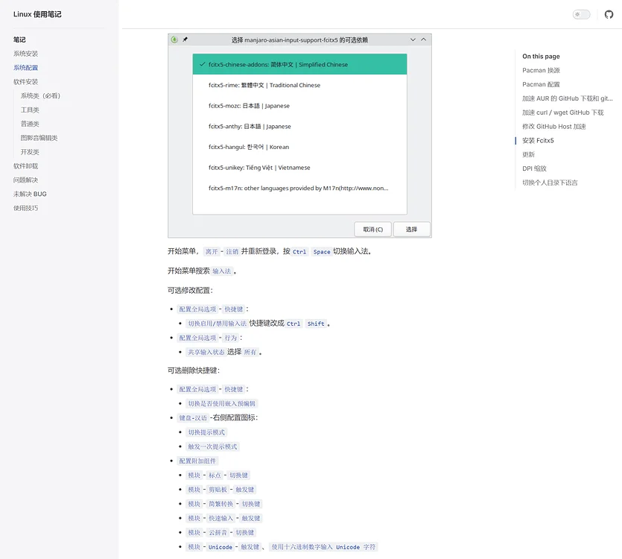Select 系统安装 in the left sidebar
The image size is (622, 559).
(28, 53)
